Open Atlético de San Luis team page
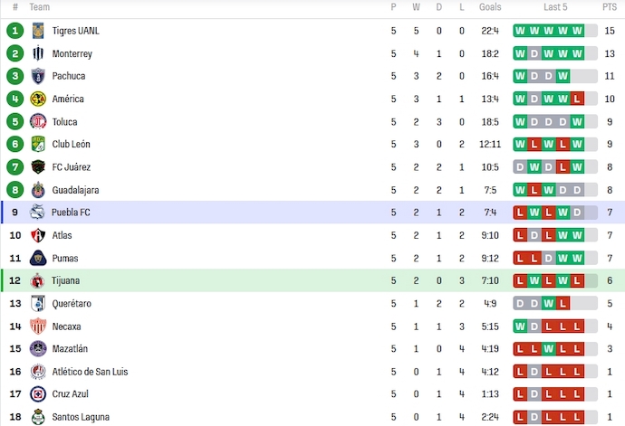This screenshot has height=426, width=625. [88, 372]
